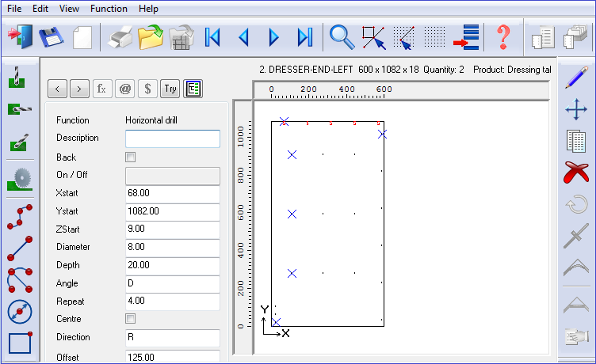Select the saw blade tool
596x364 pixels.
(20, 179)
